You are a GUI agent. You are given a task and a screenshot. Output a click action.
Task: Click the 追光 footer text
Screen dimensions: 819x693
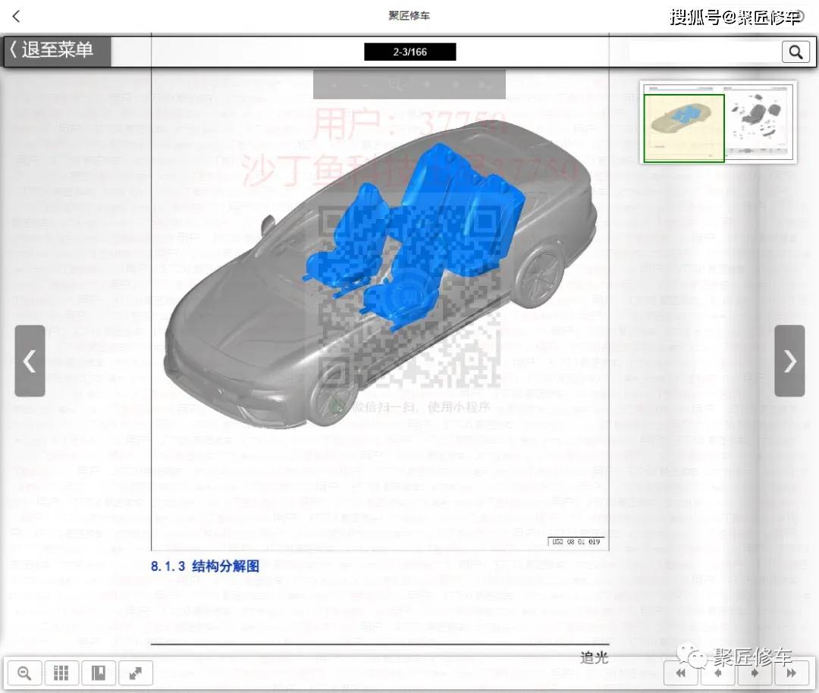pyautogui.click(x=594, y=657)
